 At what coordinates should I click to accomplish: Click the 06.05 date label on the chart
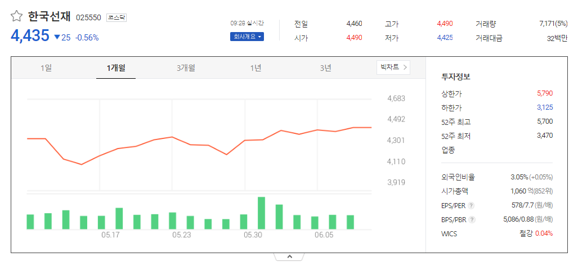tap(324, 236)
